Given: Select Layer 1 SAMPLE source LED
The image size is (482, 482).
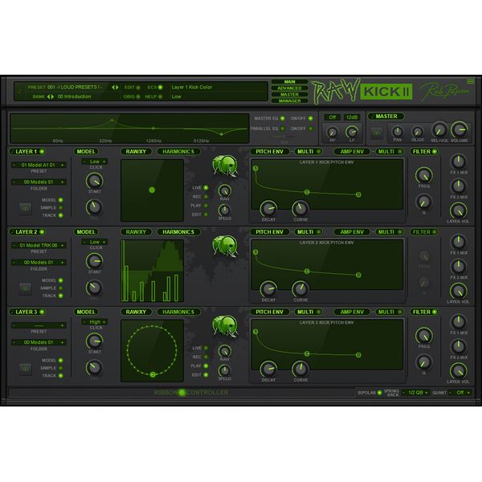Looking at the screenshot, I should click(61, 207).
